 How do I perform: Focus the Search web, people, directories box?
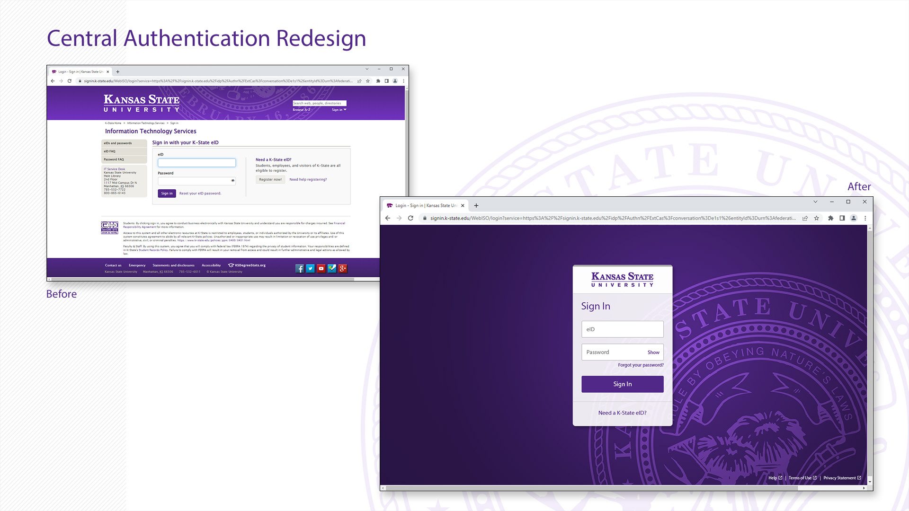point(319,103)
